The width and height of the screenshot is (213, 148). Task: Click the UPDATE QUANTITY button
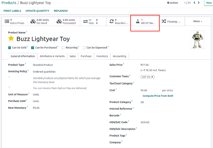[37, 11]
